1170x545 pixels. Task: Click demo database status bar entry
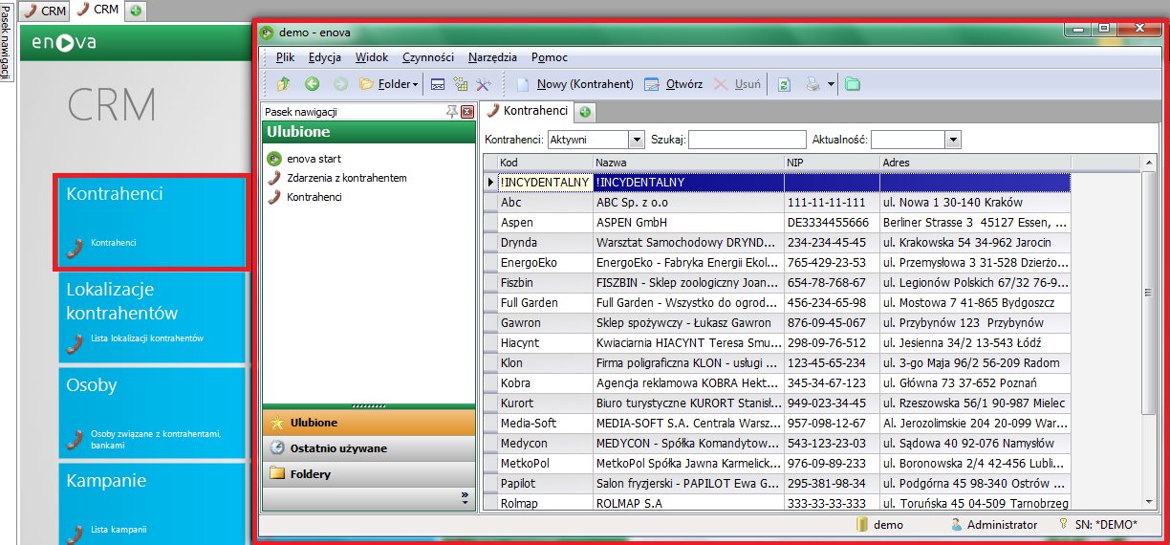(x=880, y=524)
